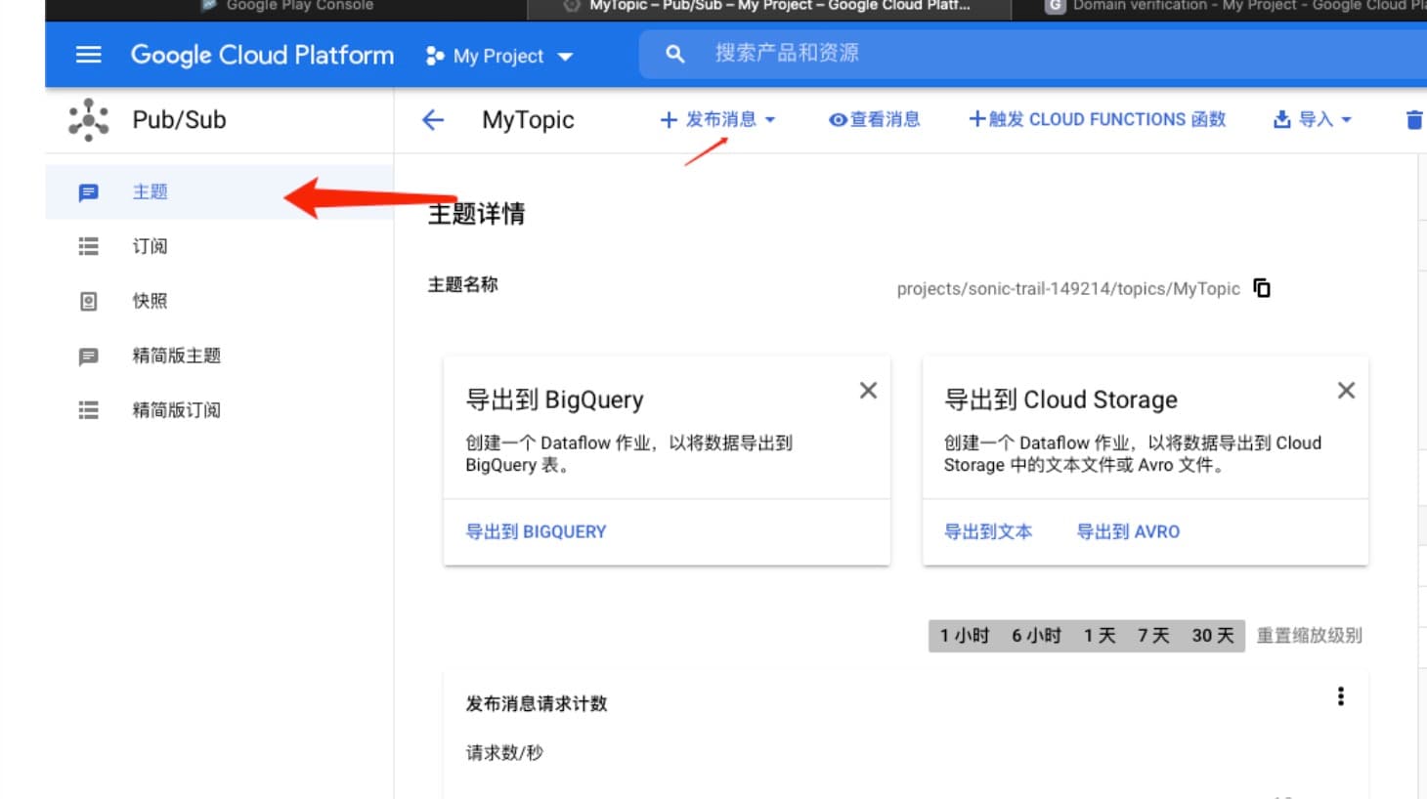Click the 订阅 list icon
Viewport: 1427px width, 799px height.
[88, 246]
